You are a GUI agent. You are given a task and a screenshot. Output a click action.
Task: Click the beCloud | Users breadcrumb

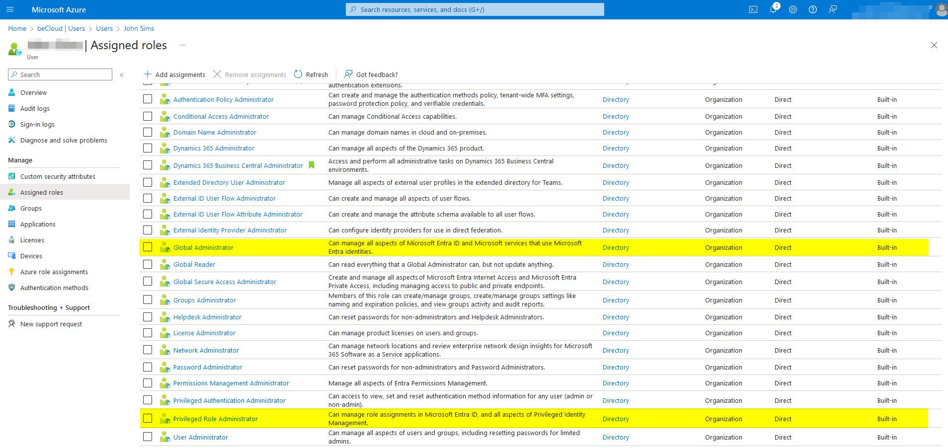61,28
